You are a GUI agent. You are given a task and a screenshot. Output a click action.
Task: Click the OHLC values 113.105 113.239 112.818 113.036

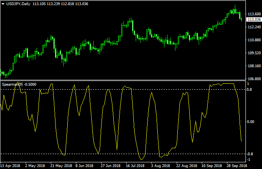tap(60, 4)
